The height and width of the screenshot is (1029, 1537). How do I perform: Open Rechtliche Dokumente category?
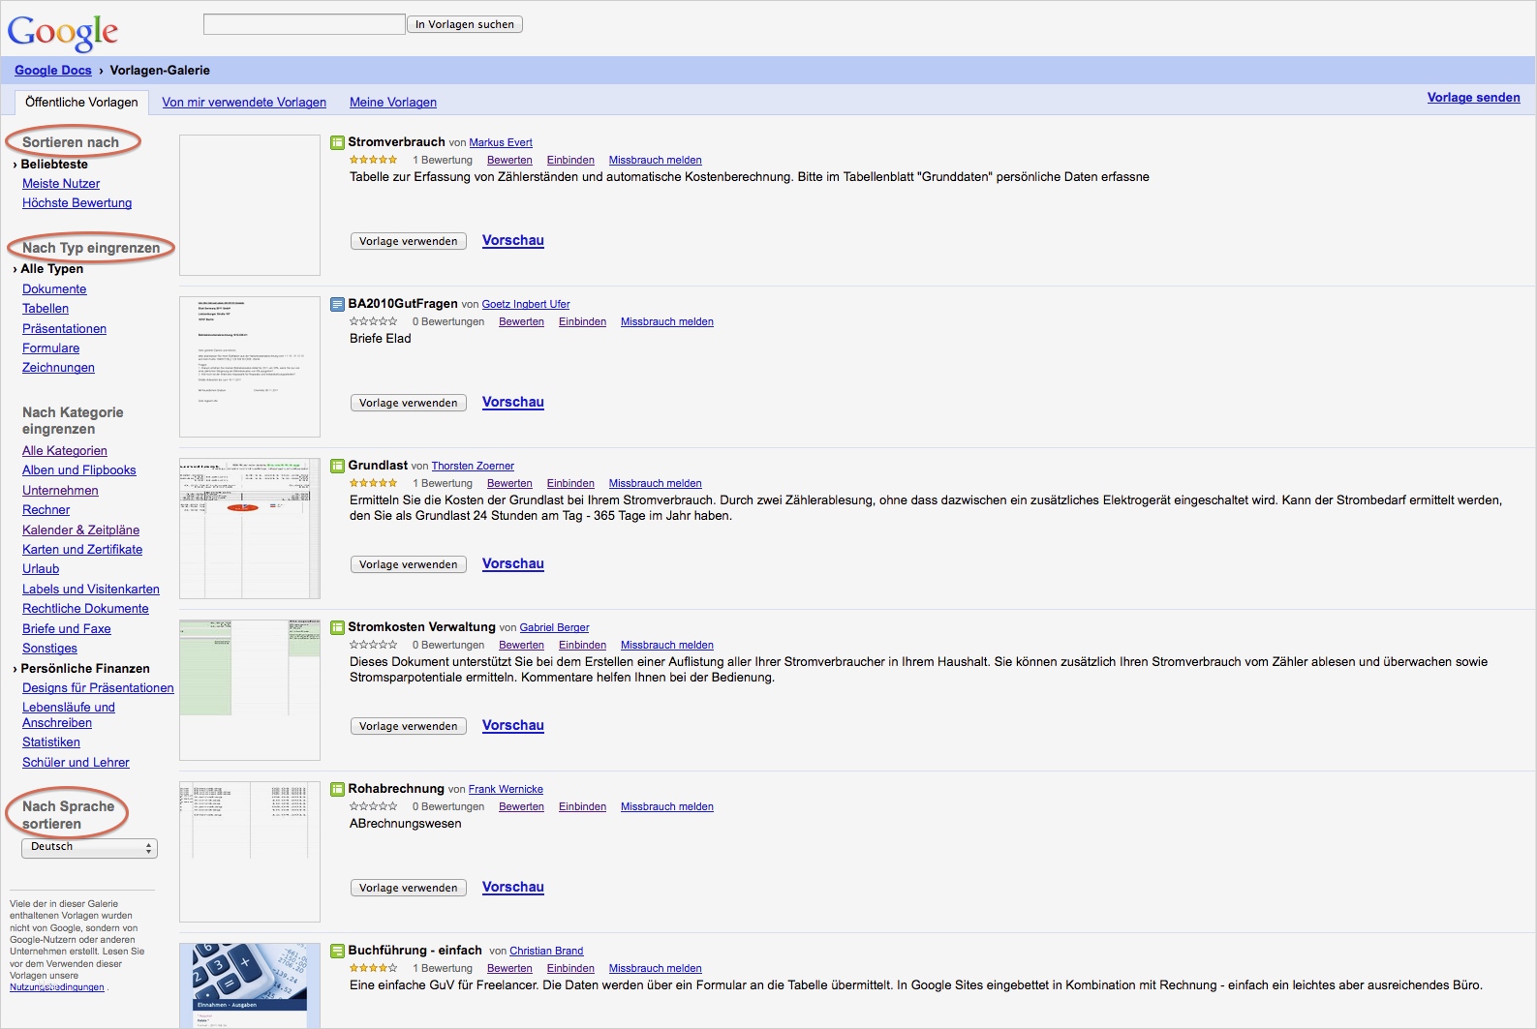tap(85, 609)
